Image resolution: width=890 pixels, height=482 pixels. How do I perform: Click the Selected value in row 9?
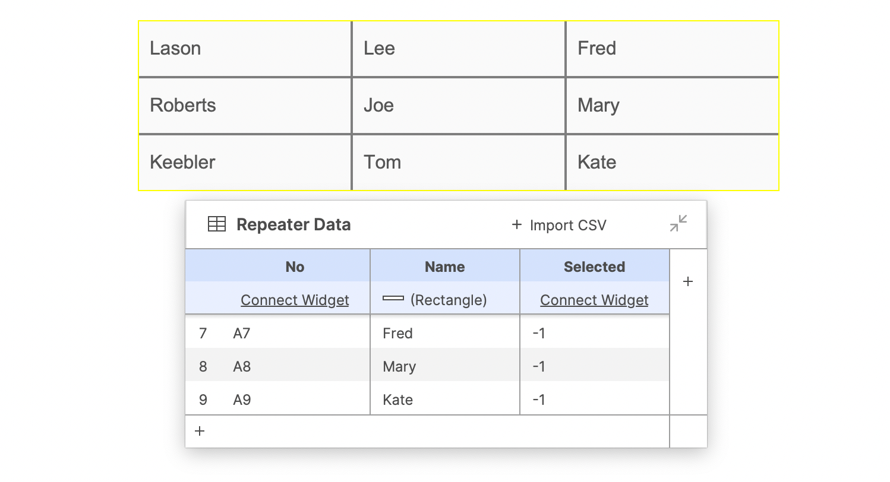(595, 399)
